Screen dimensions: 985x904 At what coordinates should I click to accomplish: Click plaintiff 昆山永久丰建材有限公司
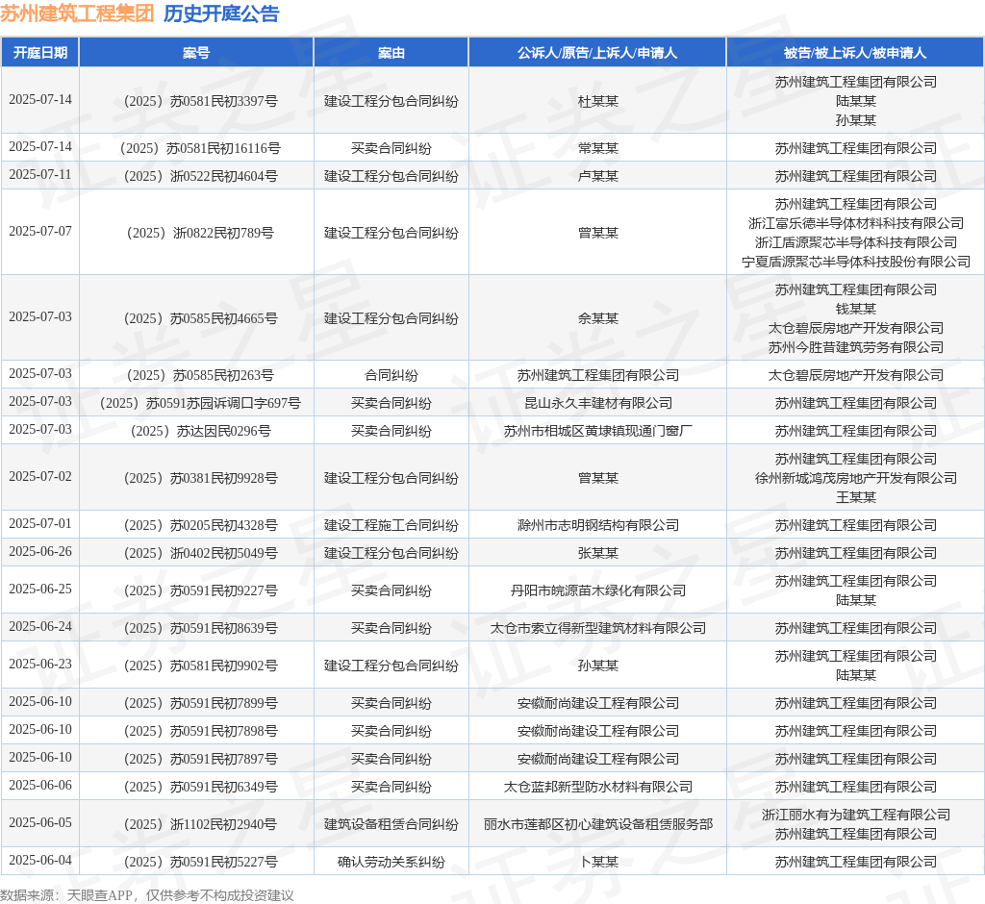[598, 403]
